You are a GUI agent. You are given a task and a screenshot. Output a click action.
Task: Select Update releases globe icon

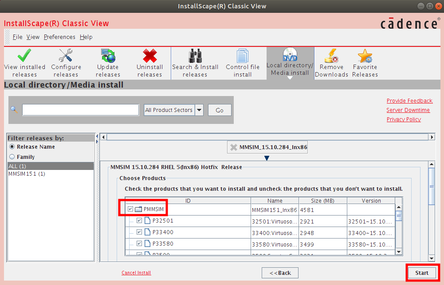108,56
